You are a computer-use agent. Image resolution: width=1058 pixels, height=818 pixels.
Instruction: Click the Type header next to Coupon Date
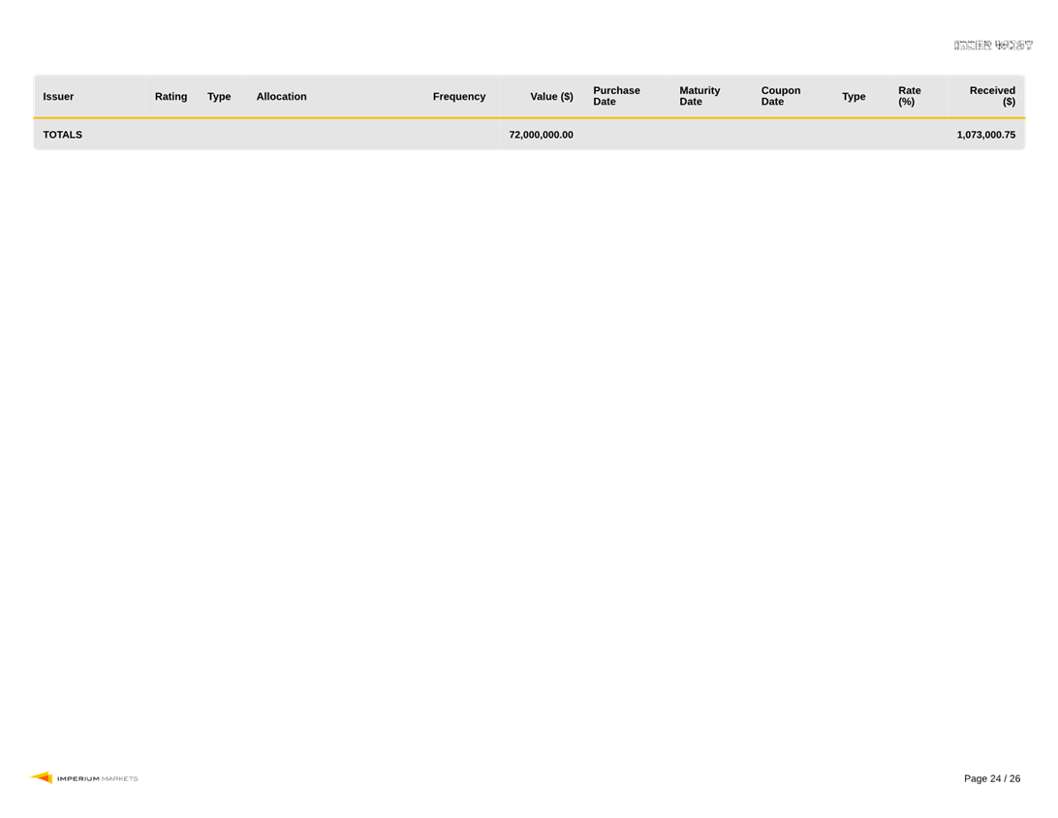[x=854, y=96]
